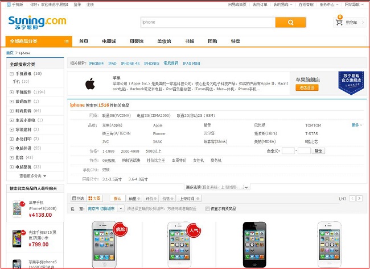Collapse the 手机通讯 category
Screen dimensions: 370x269
11,74
